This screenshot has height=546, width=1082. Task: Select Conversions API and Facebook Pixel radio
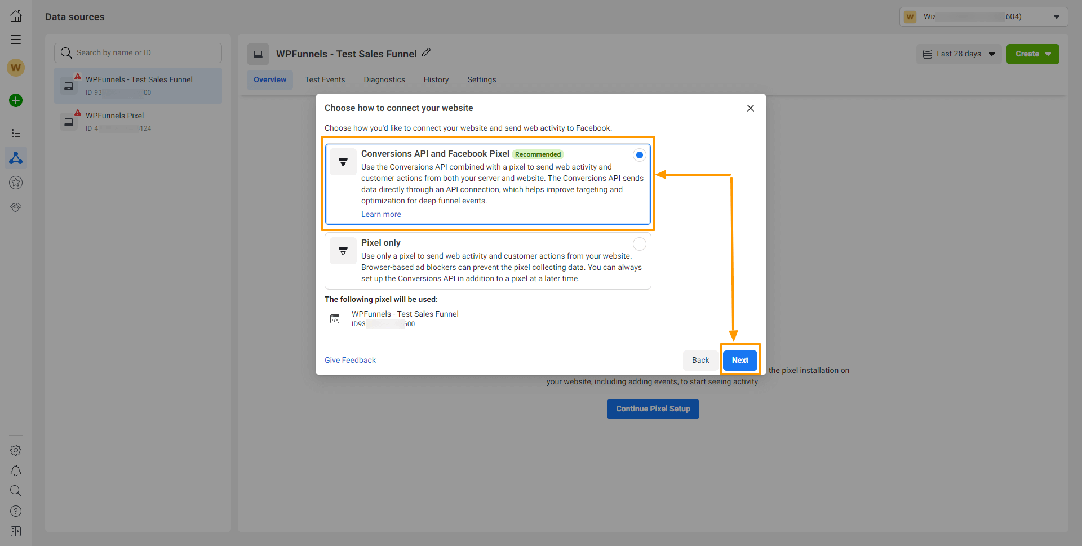[x=639, y=155]
